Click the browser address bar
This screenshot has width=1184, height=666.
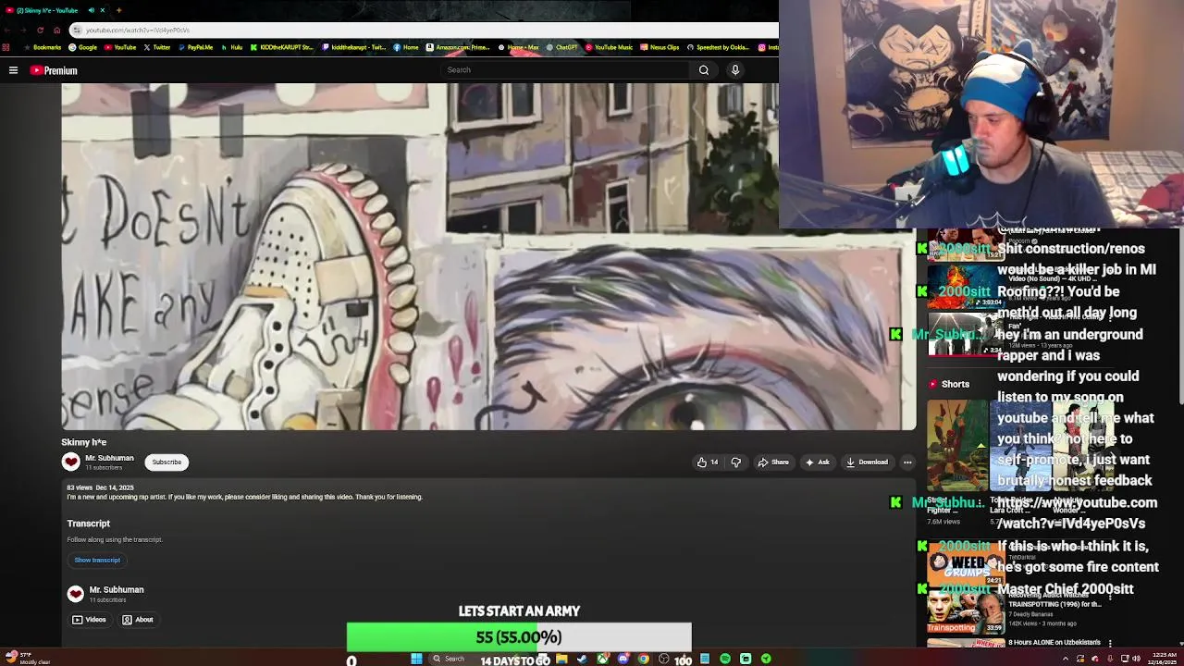coord(422,30)
